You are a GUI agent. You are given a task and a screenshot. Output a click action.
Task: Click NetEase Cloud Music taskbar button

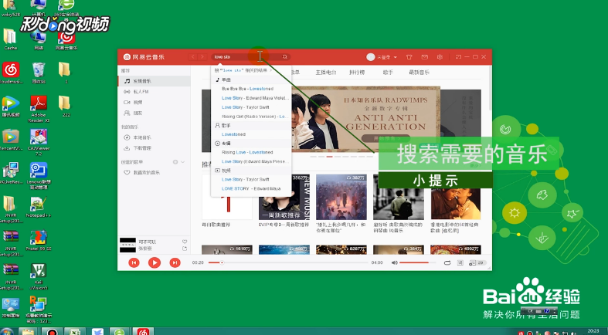click(143, 331)
